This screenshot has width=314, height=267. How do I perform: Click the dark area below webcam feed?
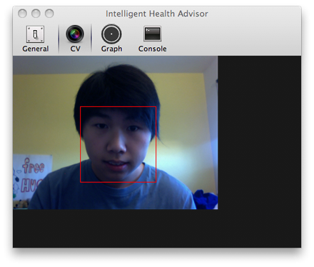click(x=157, y=228)
